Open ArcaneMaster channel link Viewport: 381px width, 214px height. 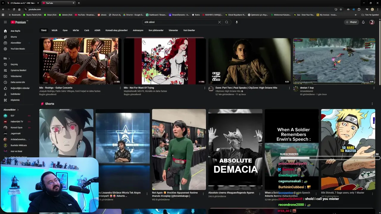pos(307,91)
